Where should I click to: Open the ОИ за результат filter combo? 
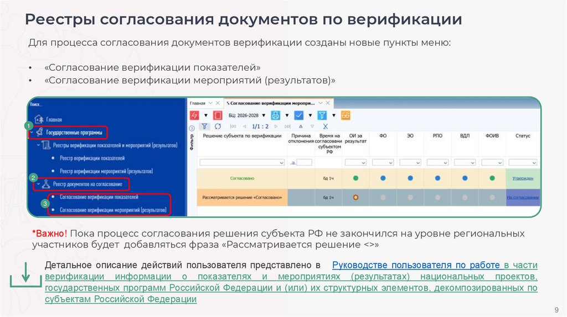pyautogui.click(x=355, y=163)
